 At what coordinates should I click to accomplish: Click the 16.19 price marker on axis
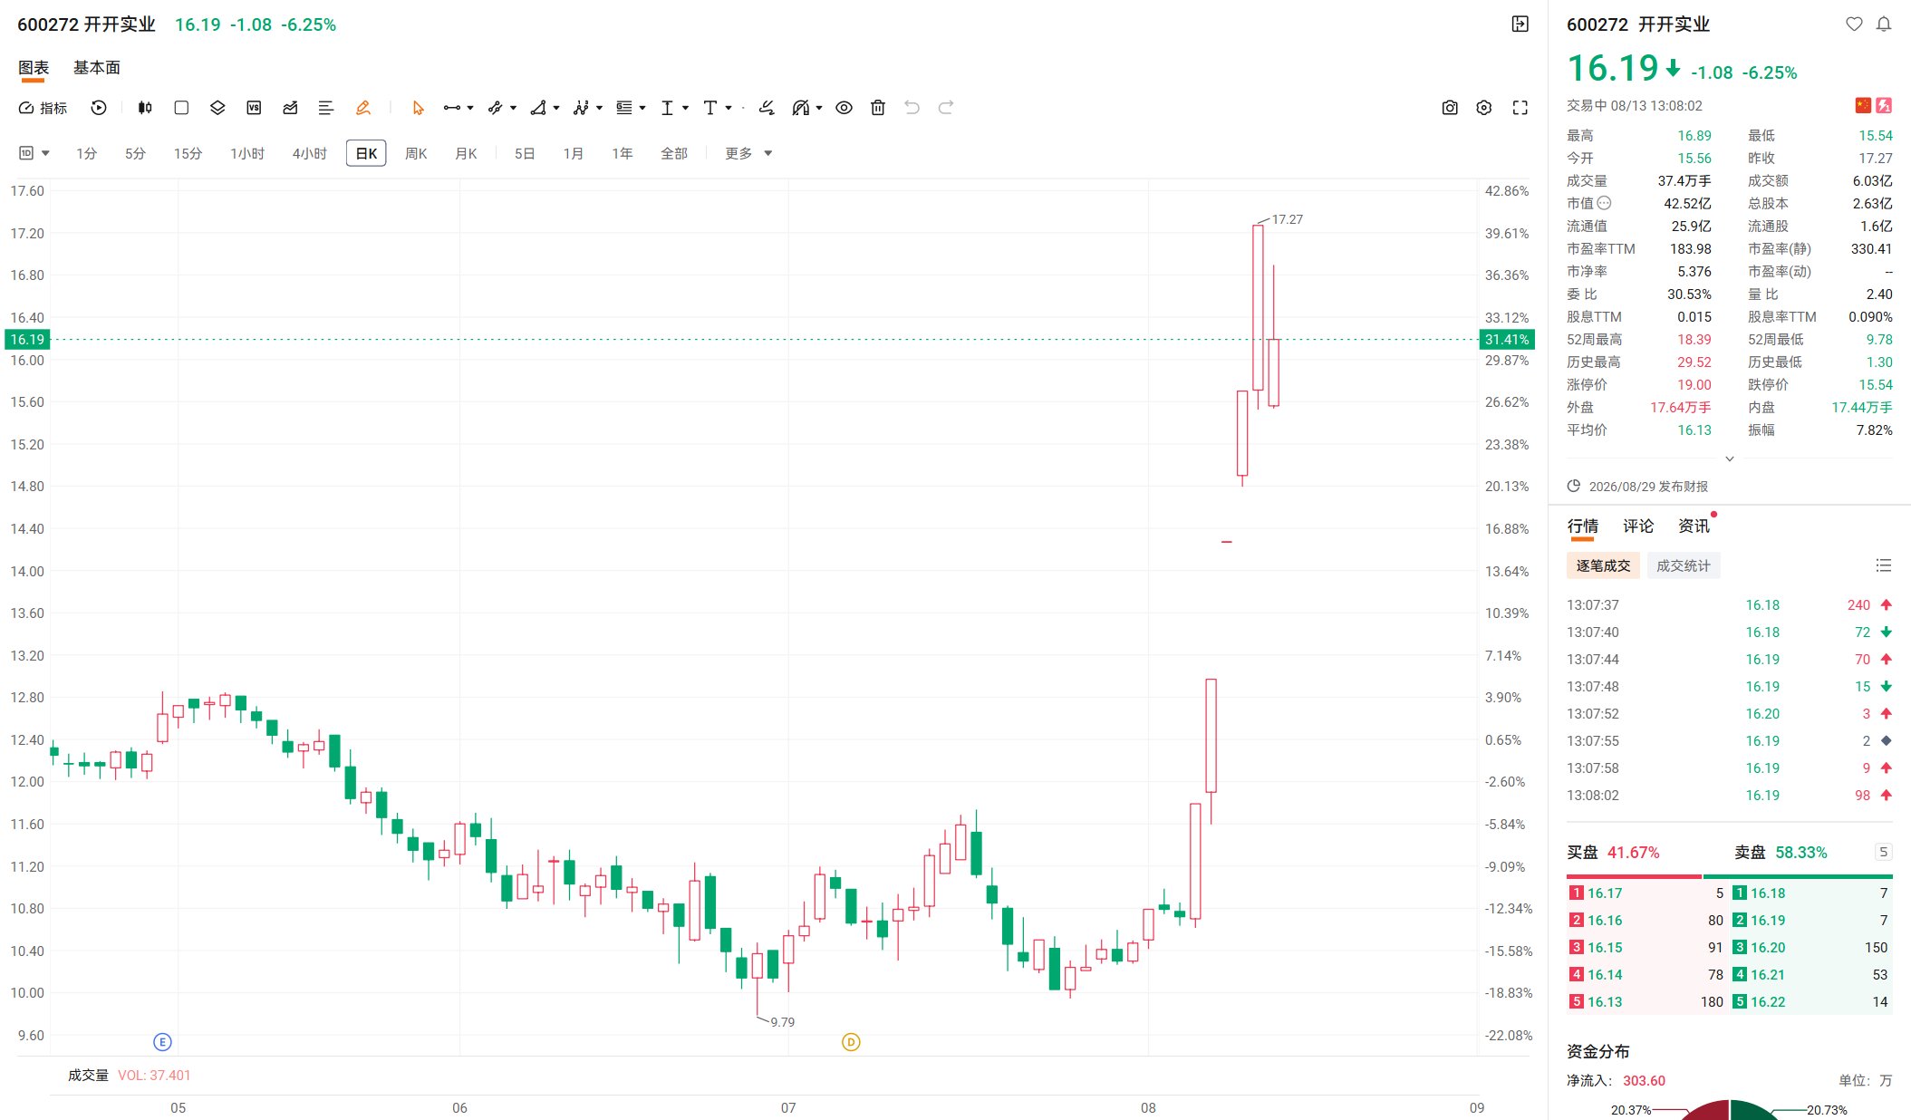27,339
